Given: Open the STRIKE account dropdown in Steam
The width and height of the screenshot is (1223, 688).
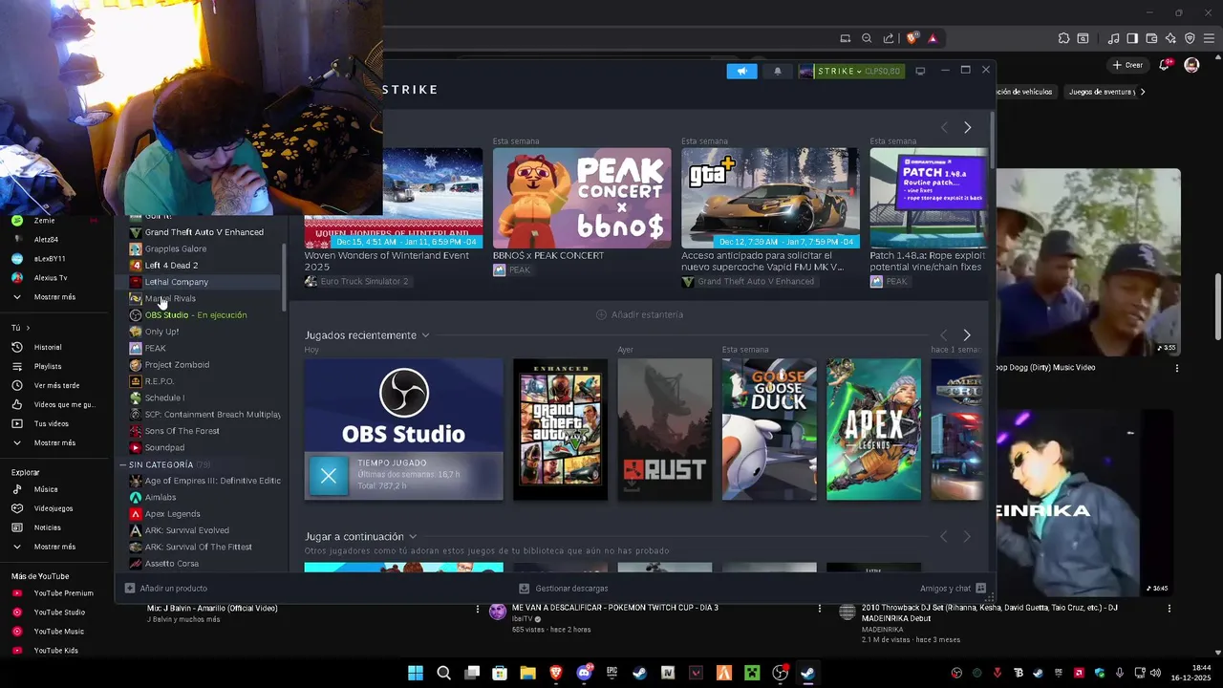Looking at the screenshot, I should point(850,71).
